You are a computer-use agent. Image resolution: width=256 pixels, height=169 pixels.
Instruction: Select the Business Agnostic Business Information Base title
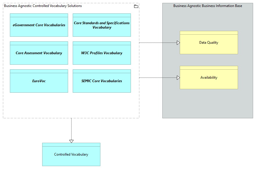point(208,6)
